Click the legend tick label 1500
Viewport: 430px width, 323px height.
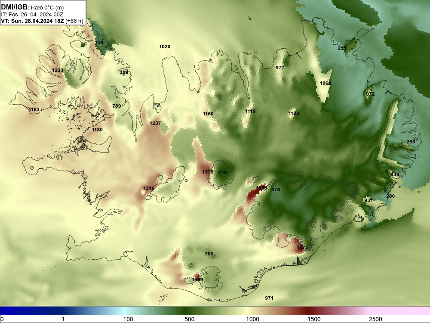(x=314, y=319)
